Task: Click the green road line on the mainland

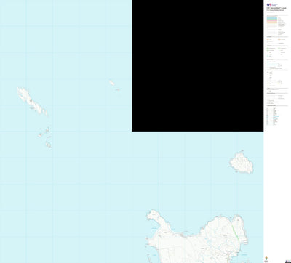Action: 235,234
